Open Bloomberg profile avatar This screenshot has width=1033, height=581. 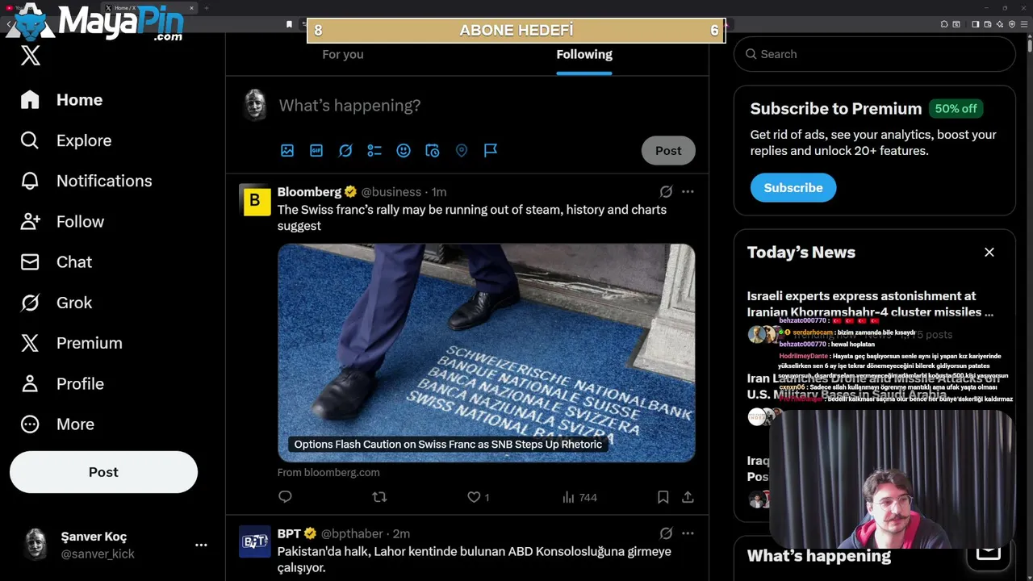click(255, 200)
